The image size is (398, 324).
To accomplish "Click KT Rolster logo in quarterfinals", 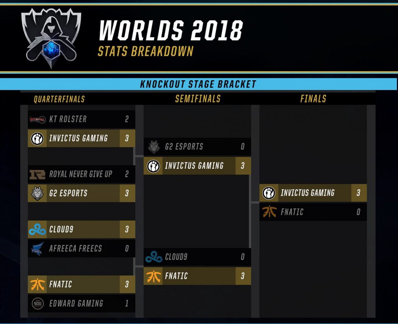I will point(37,119).
